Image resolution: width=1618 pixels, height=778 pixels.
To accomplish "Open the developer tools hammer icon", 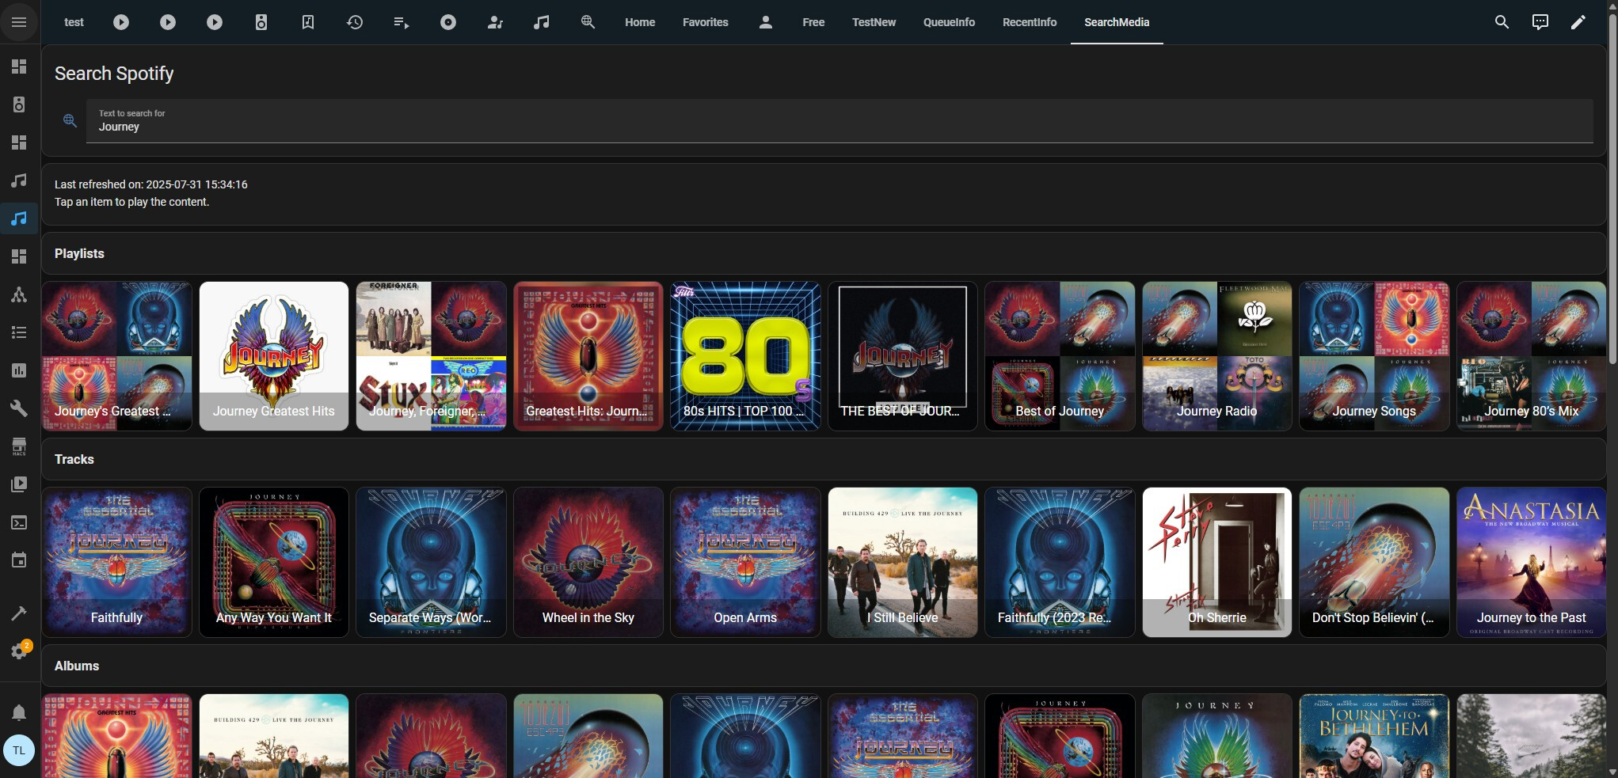I will pos(19,613).
